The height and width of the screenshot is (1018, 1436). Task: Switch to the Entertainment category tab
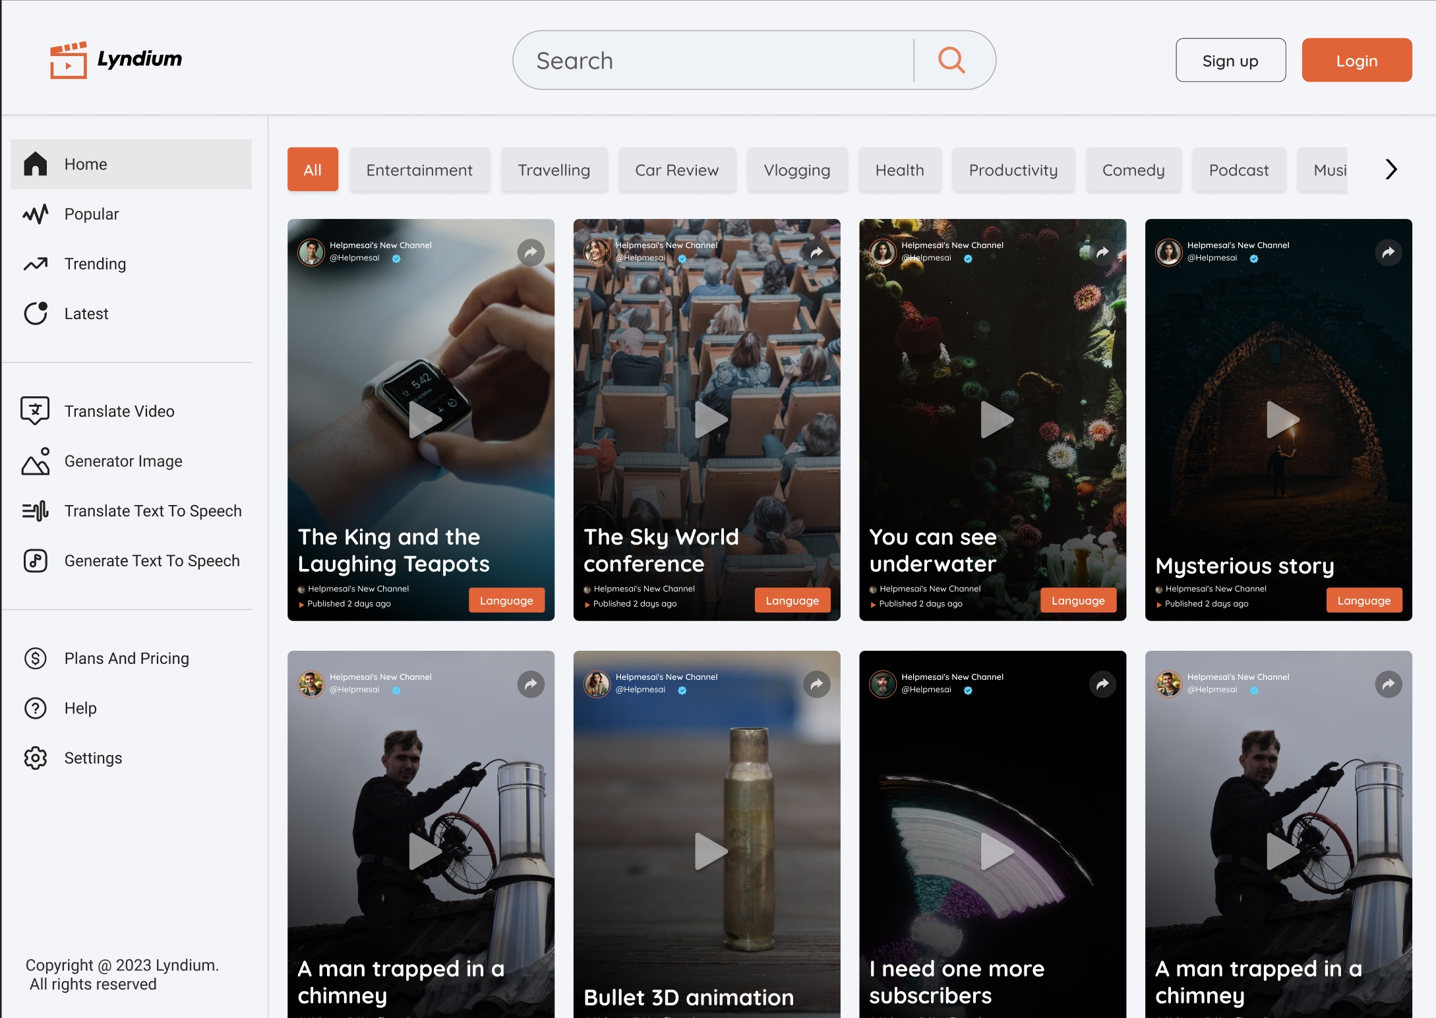tap(419, 169)
